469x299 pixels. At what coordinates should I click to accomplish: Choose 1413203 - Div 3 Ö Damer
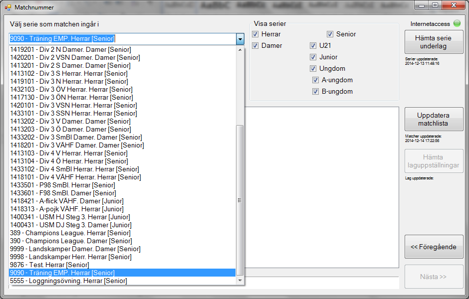122,130
